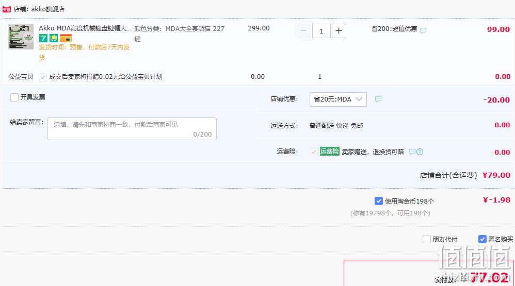The height and width of the screenshot is (286, 515).
Task: Uncheck the 使用淘金币198个 checkbox
Action: point(378,201)
